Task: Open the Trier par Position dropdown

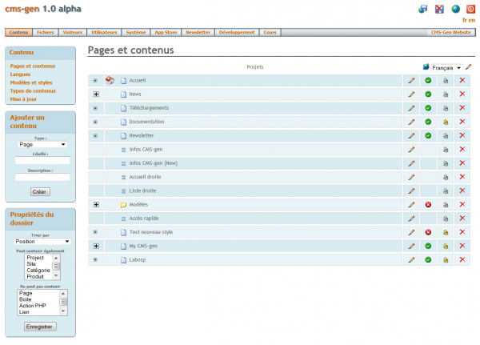Action: coord(42,242)
